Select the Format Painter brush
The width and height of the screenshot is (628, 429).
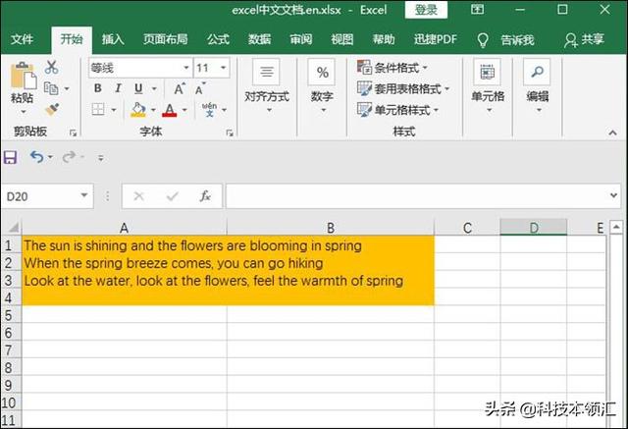click(52, 109)
